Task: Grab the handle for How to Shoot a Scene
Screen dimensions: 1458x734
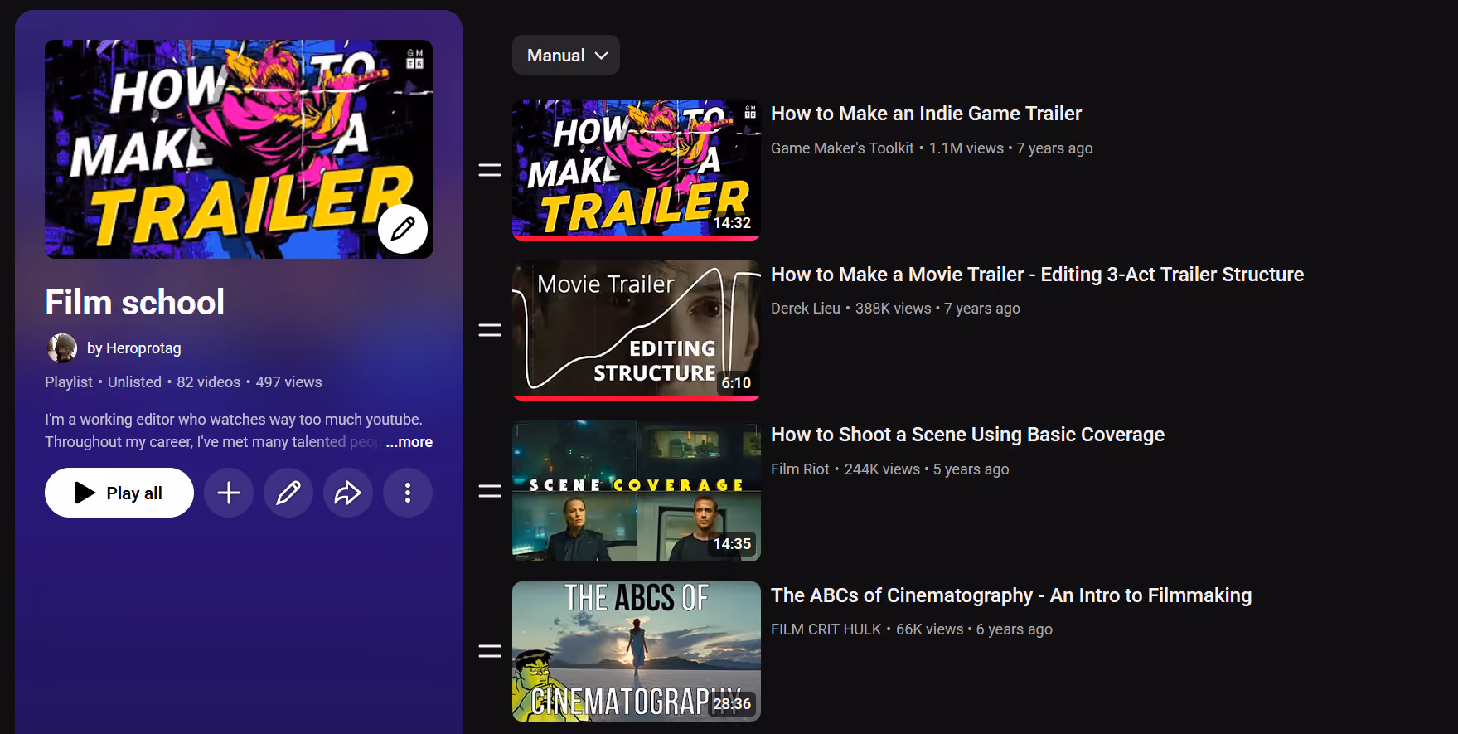Action: click(490, 491)
